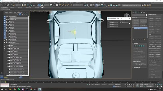
Task: Activate the Select and Link tool
Action: click(8, 5)
